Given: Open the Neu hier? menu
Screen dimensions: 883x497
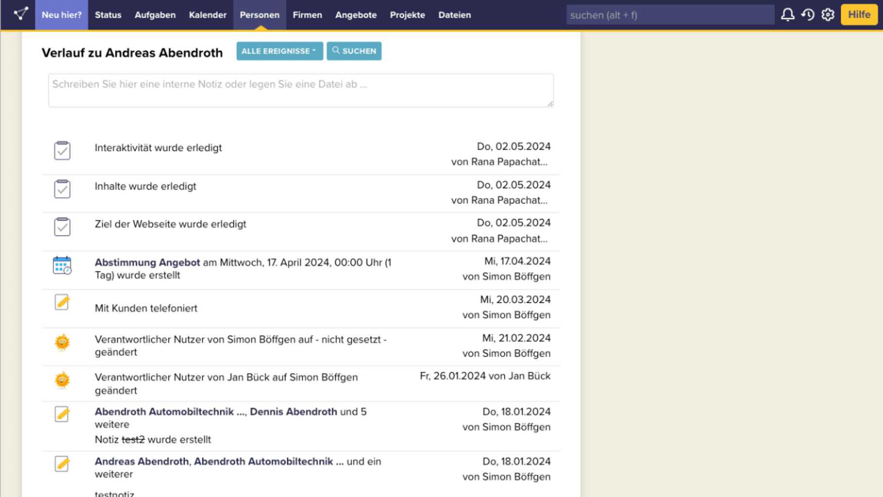Looking at the screenshot, I should [62, 15].
